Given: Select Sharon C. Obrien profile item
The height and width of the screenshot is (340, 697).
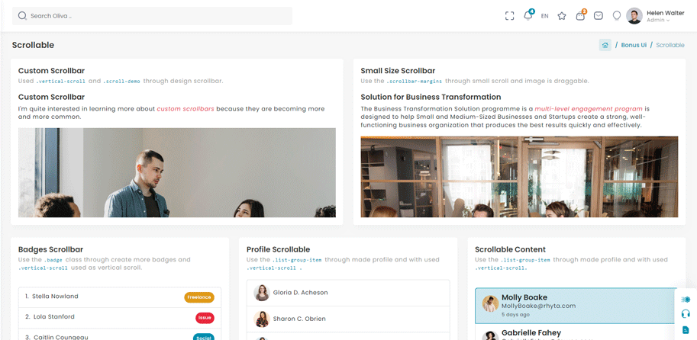Looking at the screenshot, I should click(348, 319).
